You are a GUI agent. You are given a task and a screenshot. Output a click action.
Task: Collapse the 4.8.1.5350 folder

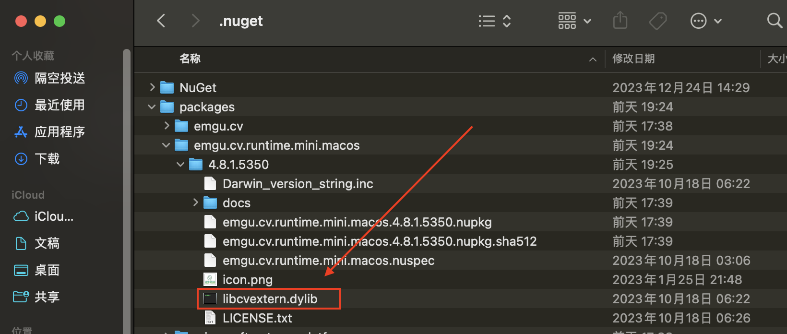pyautogui.click(x=180, y=164)
